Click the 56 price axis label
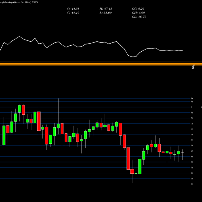 pos(192,140)
